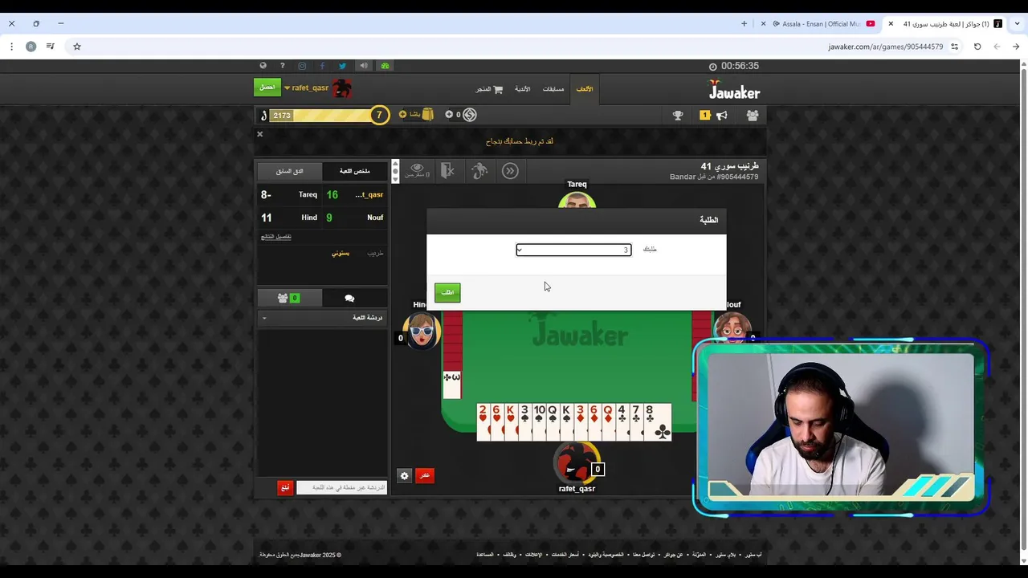Open the friends group icon

click(x=753, y=116)
